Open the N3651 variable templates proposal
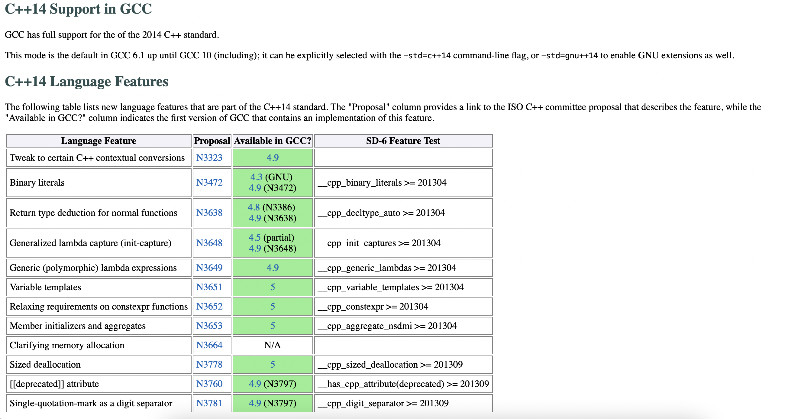This screenshot has height=419, width=788. [209, 287]
